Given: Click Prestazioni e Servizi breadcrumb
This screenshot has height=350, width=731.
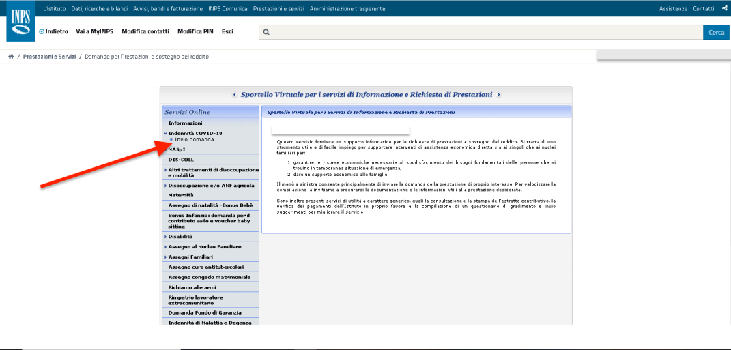Looking at the screenshot, I should pos(49,57).
